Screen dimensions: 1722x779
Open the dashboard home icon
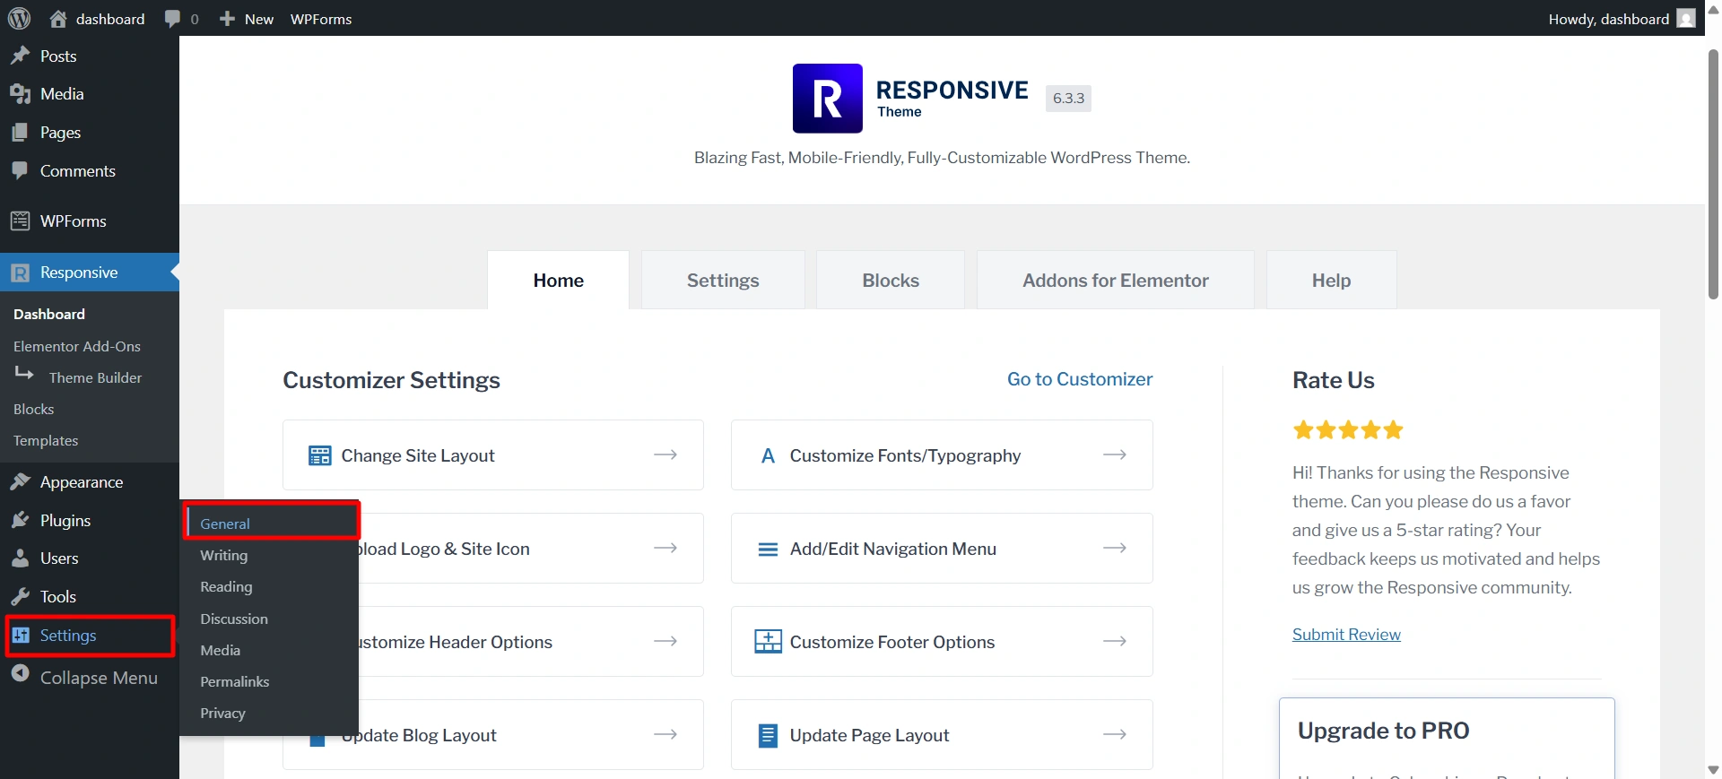58,19
